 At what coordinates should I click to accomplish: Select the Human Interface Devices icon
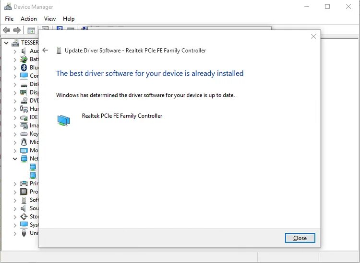pos(24,109)
